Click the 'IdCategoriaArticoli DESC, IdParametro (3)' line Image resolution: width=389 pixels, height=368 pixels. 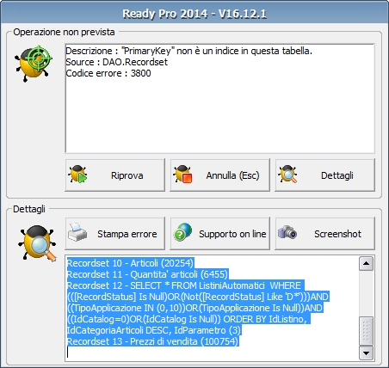(x=154, y=330)
